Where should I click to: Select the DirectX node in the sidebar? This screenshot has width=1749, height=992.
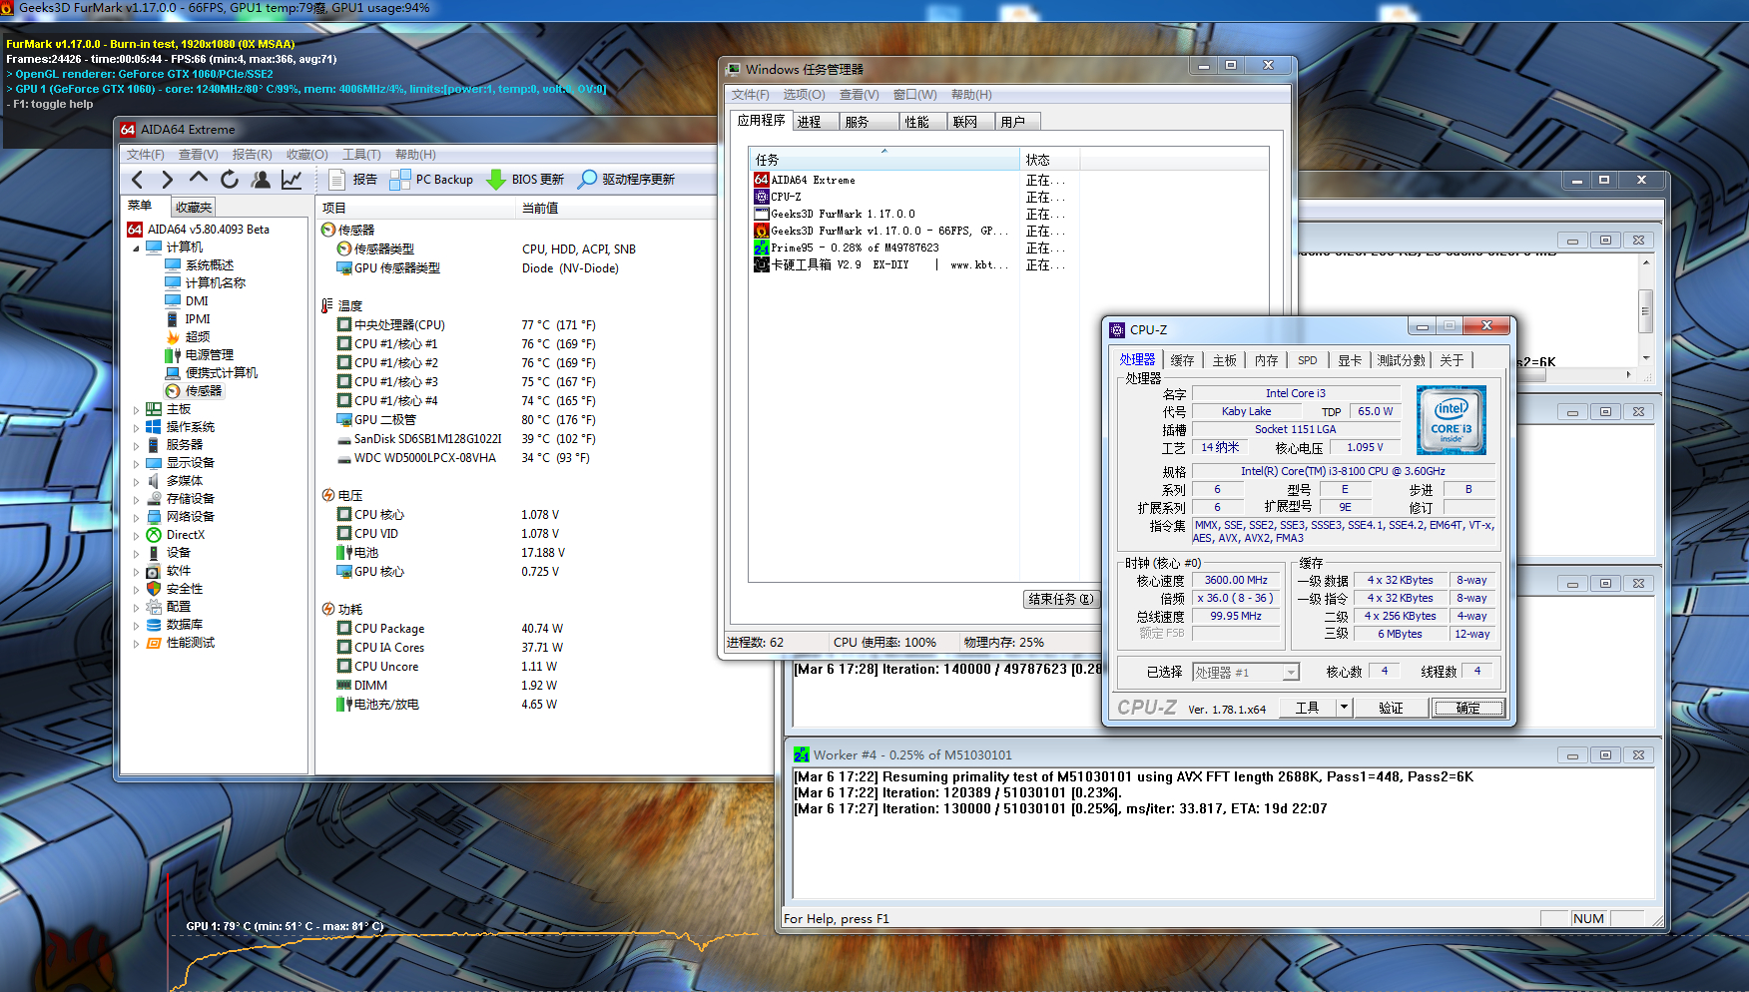point(185,535)
